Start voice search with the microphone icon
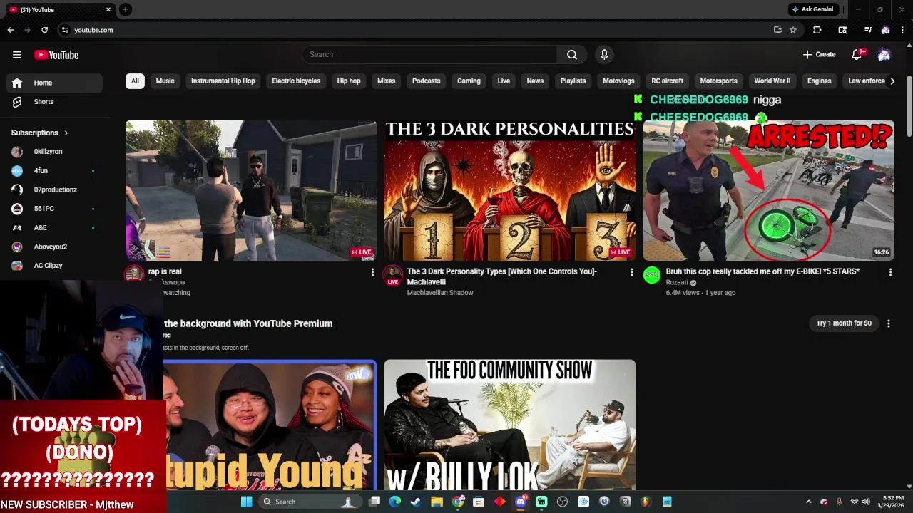Viewport: 913px width, 513px height. click(604, 54)
